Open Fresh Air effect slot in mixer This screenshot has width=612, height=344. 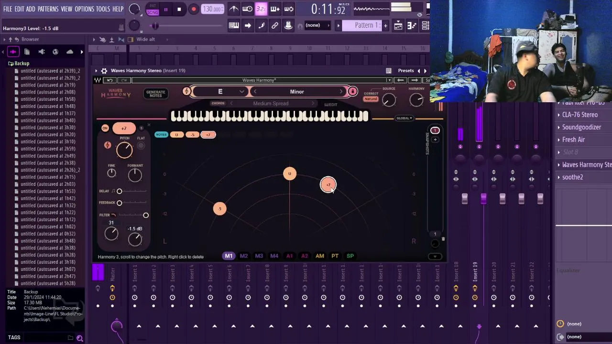tap(574, 140)
